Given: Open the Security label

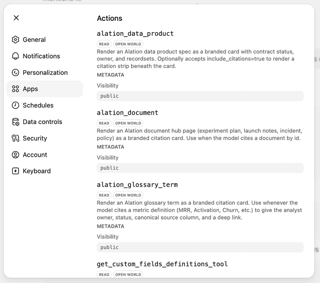Looking at the screenshot, I should coord(35,138).
